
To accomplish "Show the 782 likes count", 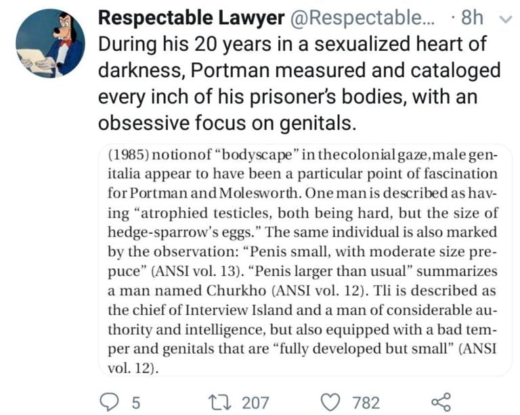I will (x=366, y=403).
